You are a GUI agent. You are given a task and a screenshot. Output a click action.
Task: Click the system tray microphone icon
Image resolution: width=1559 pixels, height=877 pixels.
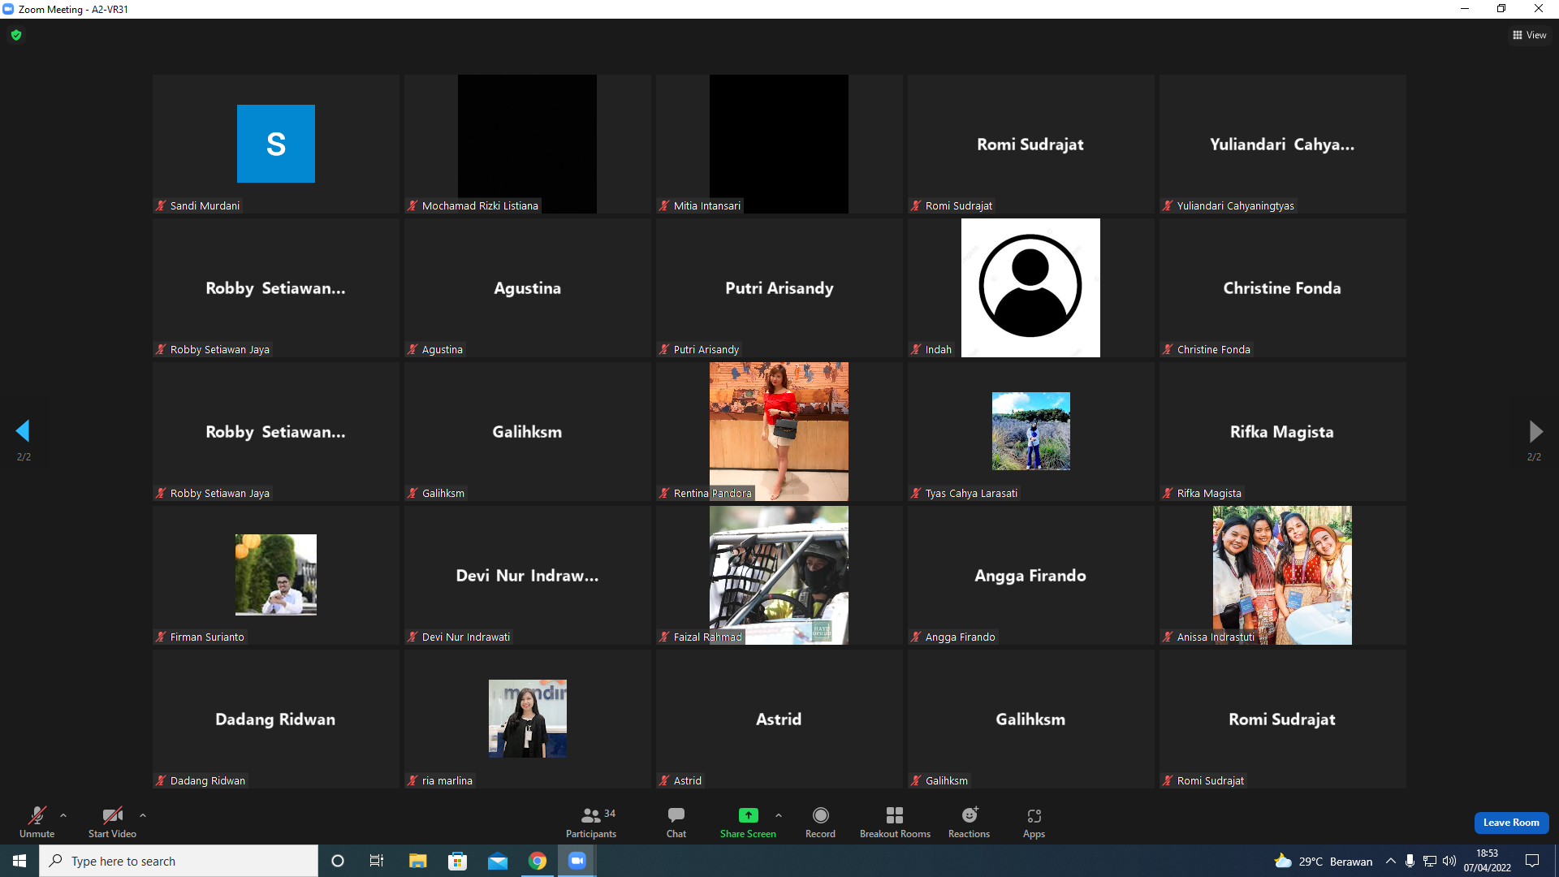[1410, 861]
